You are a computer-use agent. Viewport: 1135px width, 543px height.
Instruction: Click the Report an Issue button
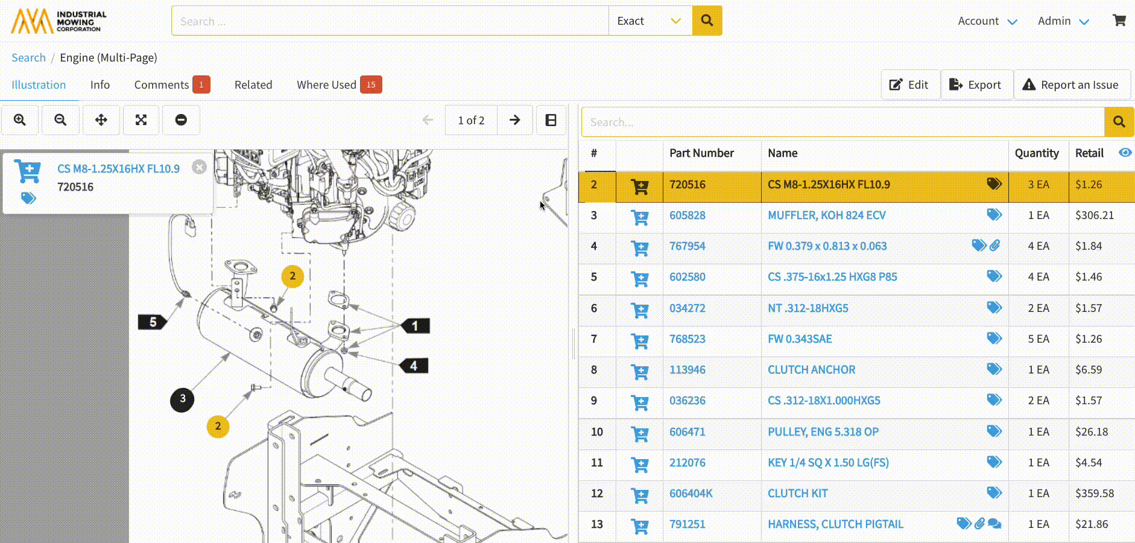pyautogui.click(x=1071, y=85)
